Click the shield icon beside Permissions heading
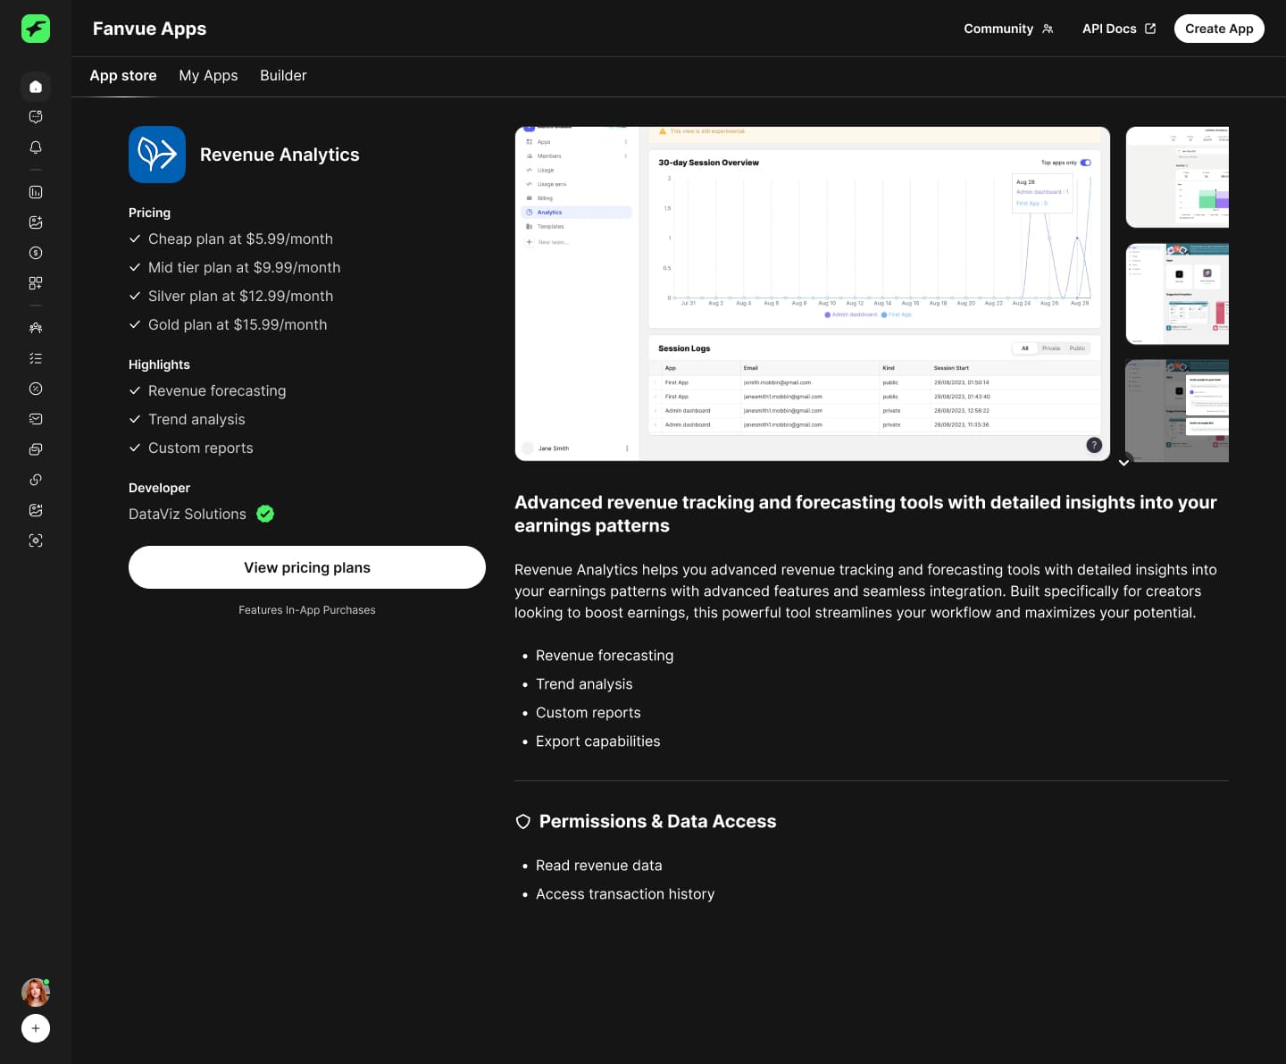Image resolution: width=1286 pixels, height=1064 pixels. tap(523, 822)
